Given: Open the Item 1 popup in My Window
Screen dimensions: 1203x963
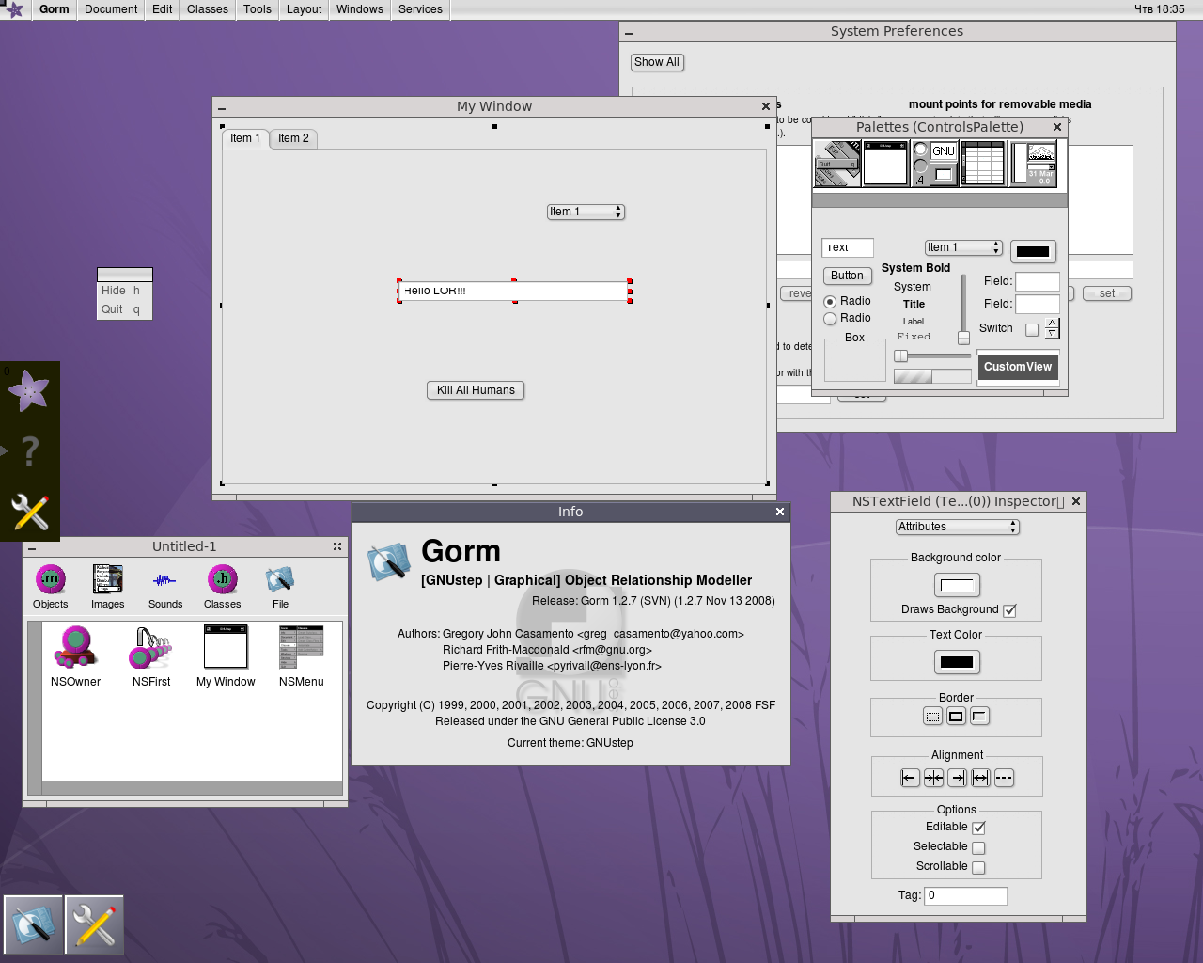Looking at the screenshot, I should [586, 212].
